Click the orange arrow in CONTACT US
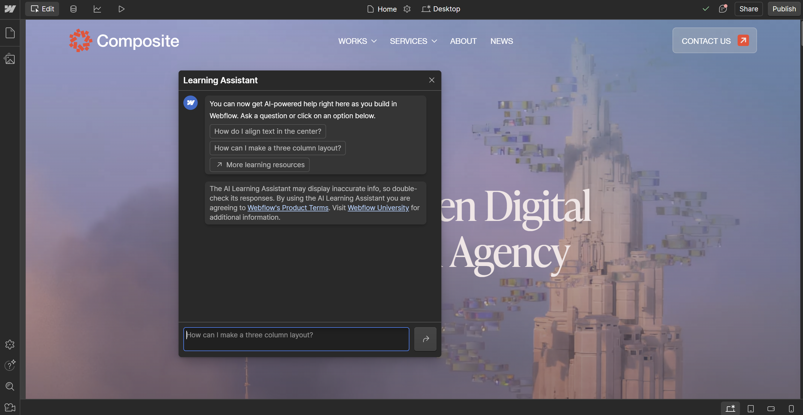 743,40
